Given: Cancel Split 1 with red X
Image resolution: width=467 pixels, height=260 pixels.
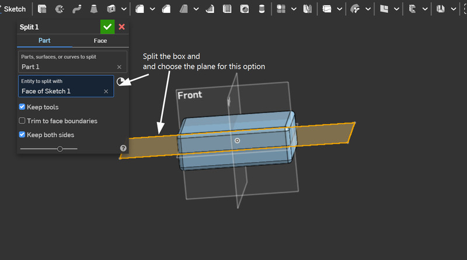Looking at the screenshot, I should (x=121, y=27).
